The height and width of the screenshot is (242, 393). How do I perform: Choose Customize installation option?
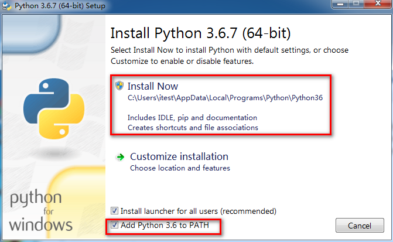point(179,156)
